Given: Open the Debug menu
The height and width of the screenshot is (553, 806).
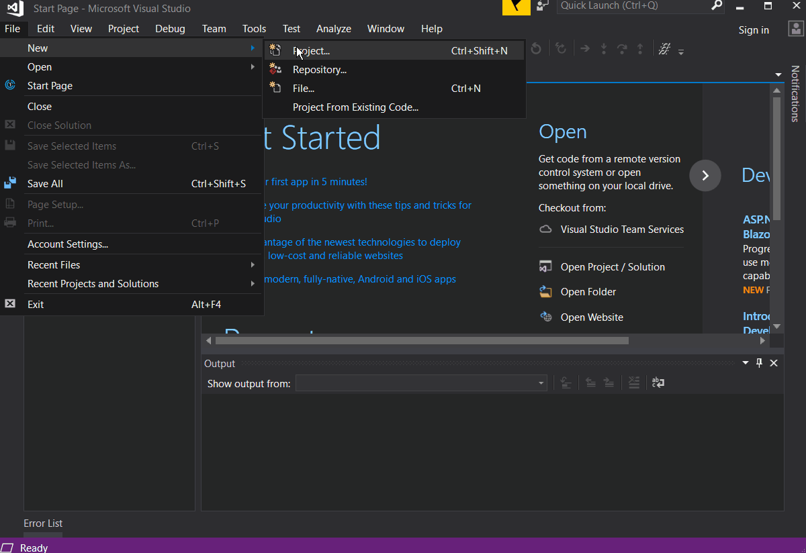Looking at the screenshot, I should 170,29.
